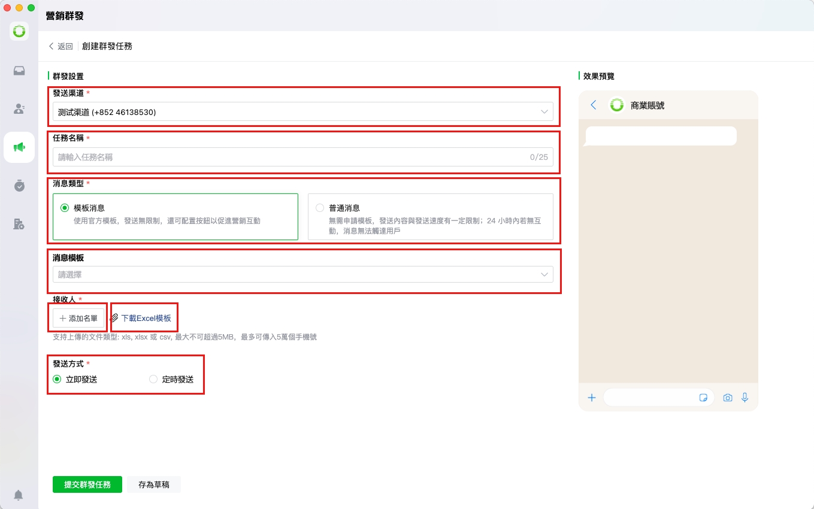Select the 普通消息 radio option
Screen dimensions: 814x509
[x=320, y=208]
